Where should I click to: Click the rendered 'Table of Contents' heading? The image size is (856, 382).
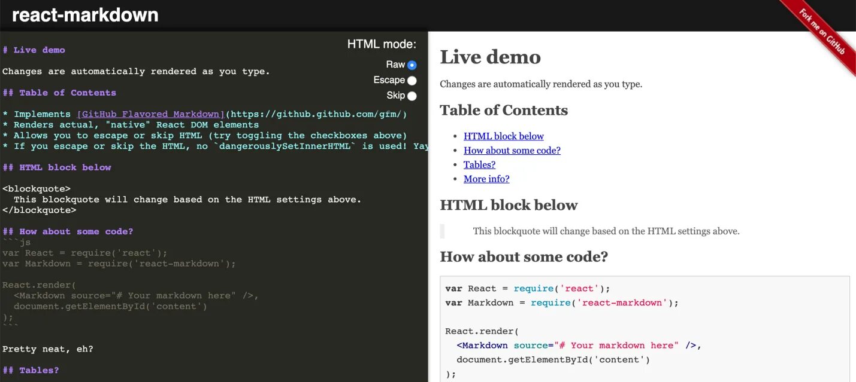(x=504, y=111)
